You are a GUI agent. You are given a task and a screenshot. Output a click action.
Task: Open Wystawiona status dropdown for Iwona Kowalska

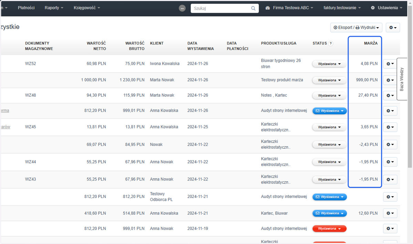pyautogui.click(x=329, y=64)
